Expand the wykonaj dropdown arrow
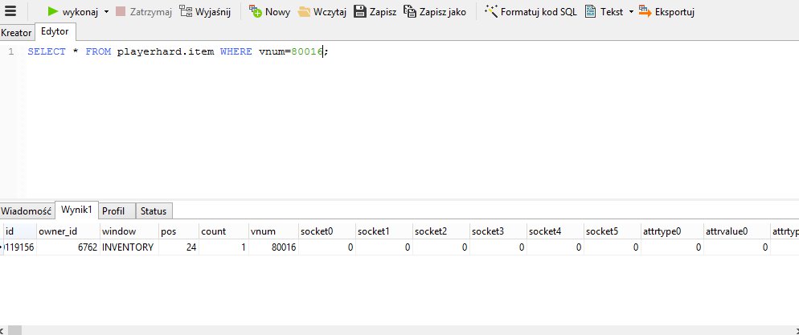 pyautogui.click(x=106, y=12)
